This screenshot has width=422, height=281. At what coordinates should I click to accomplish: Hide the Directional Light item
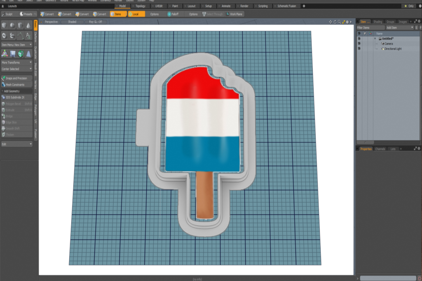coord(359,49)
